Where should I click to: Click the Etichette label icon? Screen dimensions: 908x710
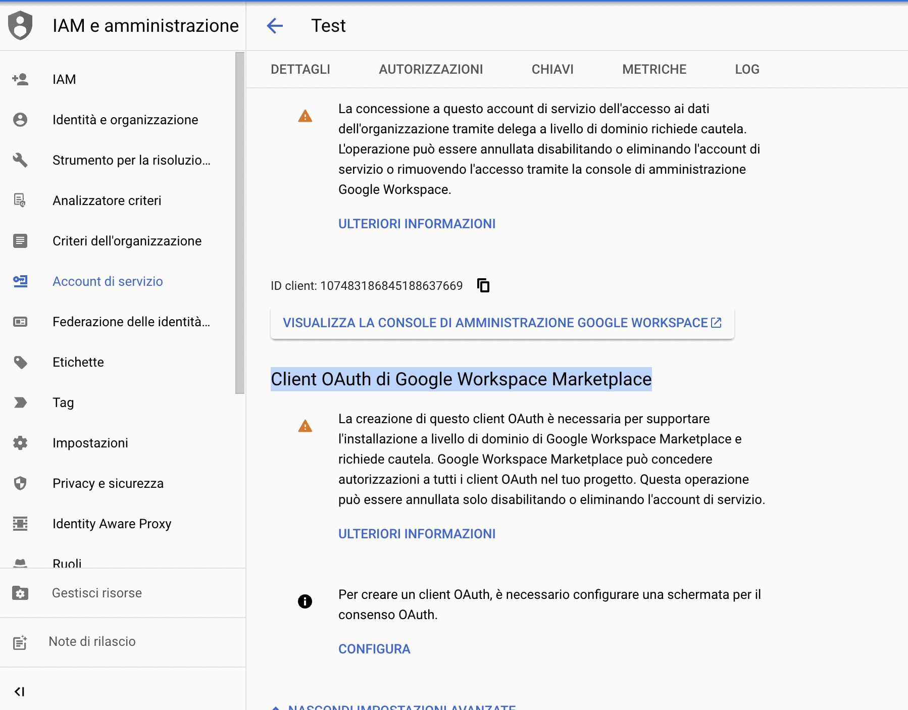[20, 362]
